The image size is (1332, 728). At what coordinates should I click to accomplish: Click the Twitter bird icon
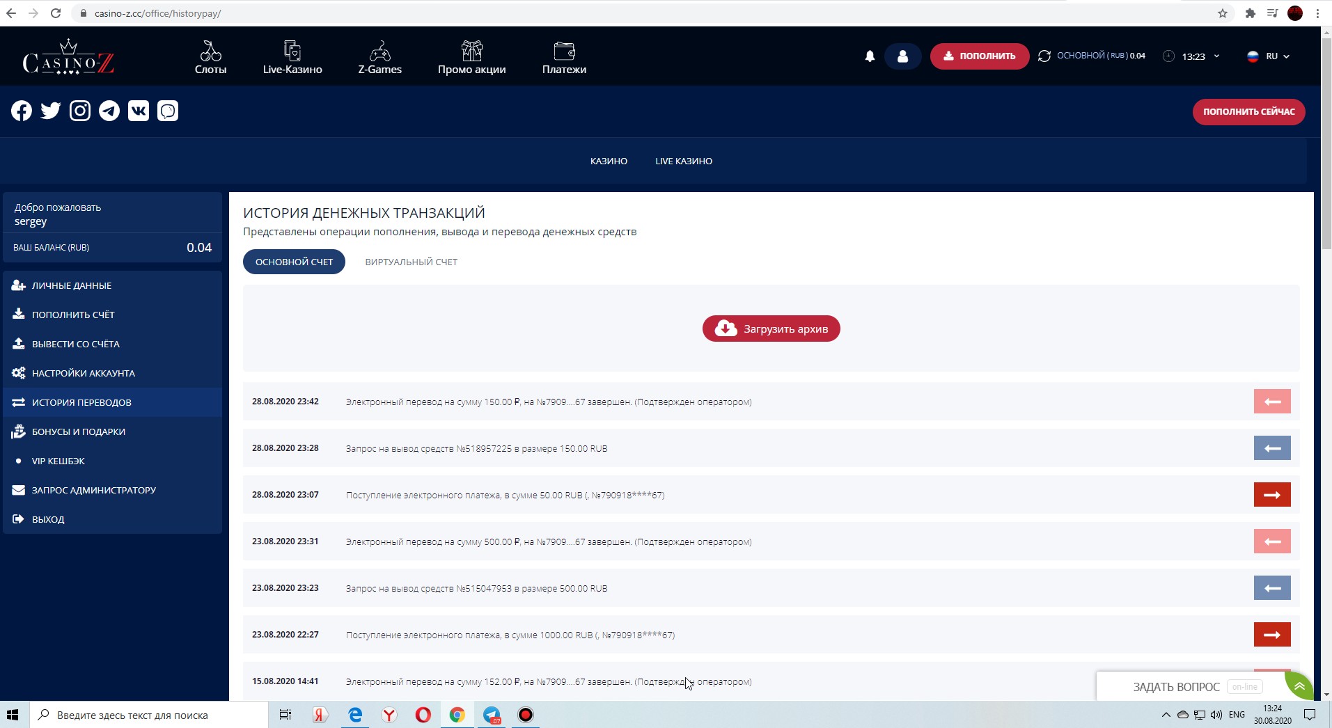pyautogui.click(x=51, y=111)
